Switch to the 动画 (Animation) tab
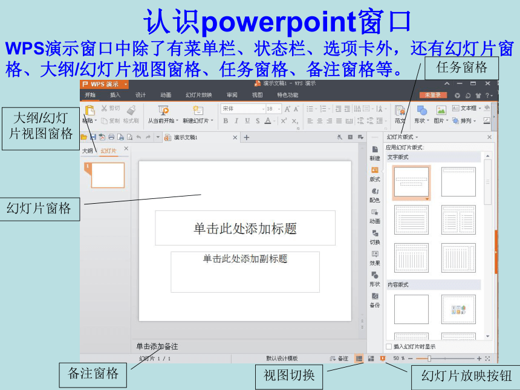This screenshot has width=520, height=390. (166, 95)
